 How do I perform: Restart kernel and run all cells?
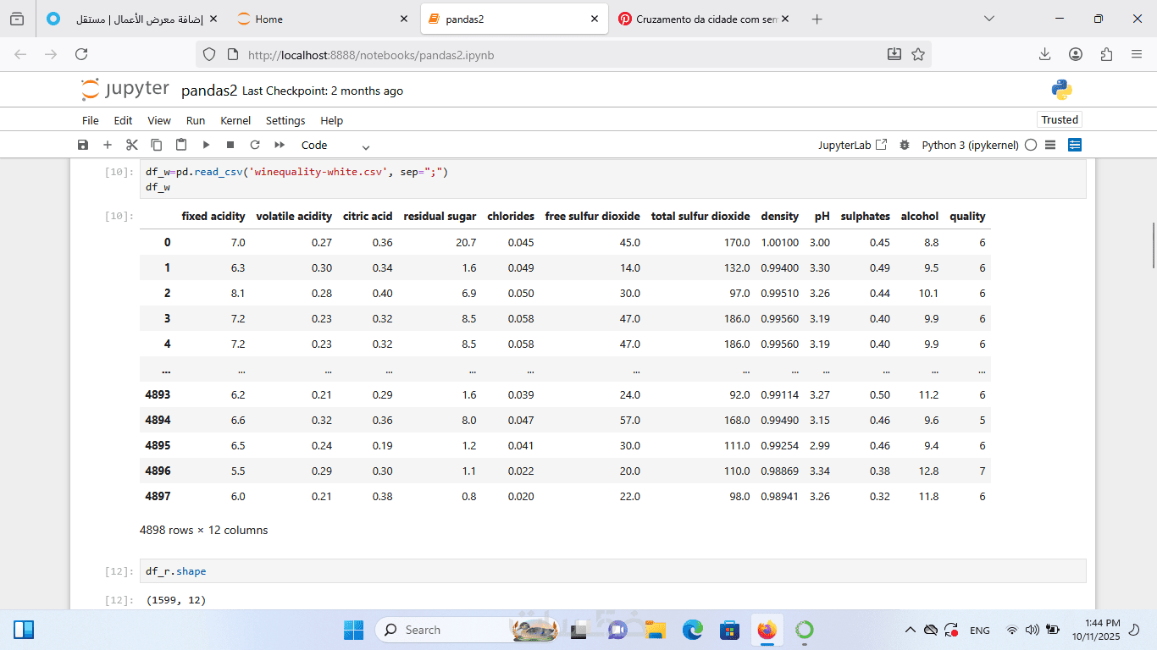pyautogui.click(x=280, y=145)
